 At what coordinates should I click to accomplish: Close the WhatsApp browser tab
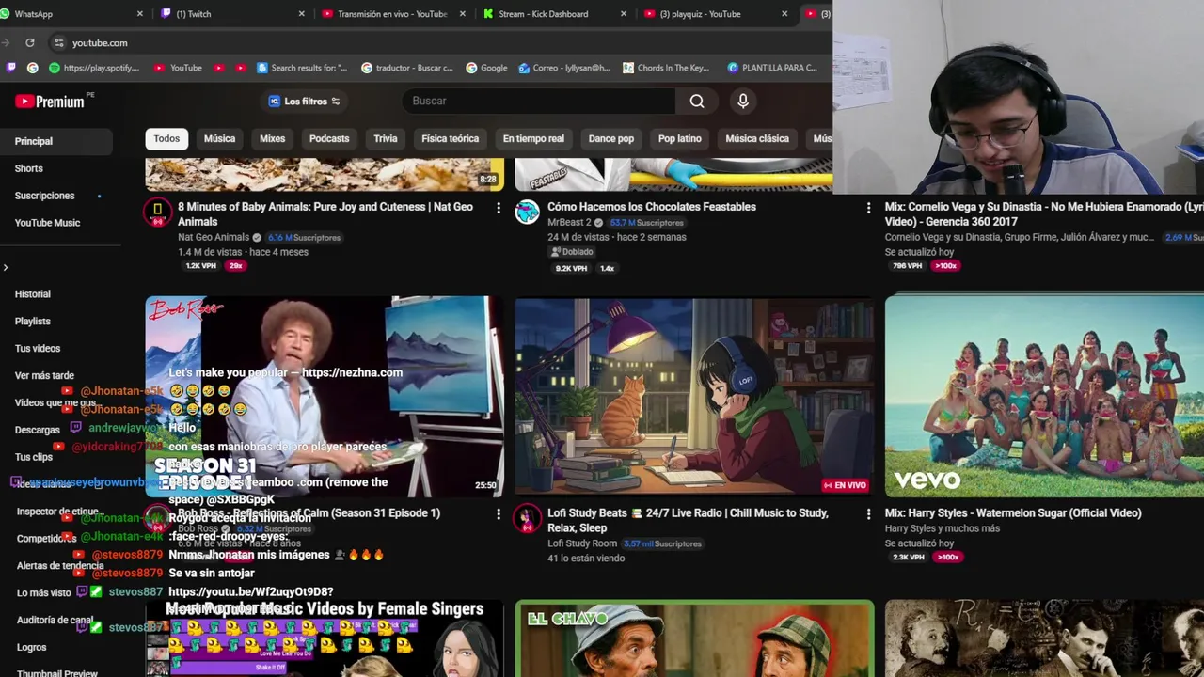pos(140,14)
